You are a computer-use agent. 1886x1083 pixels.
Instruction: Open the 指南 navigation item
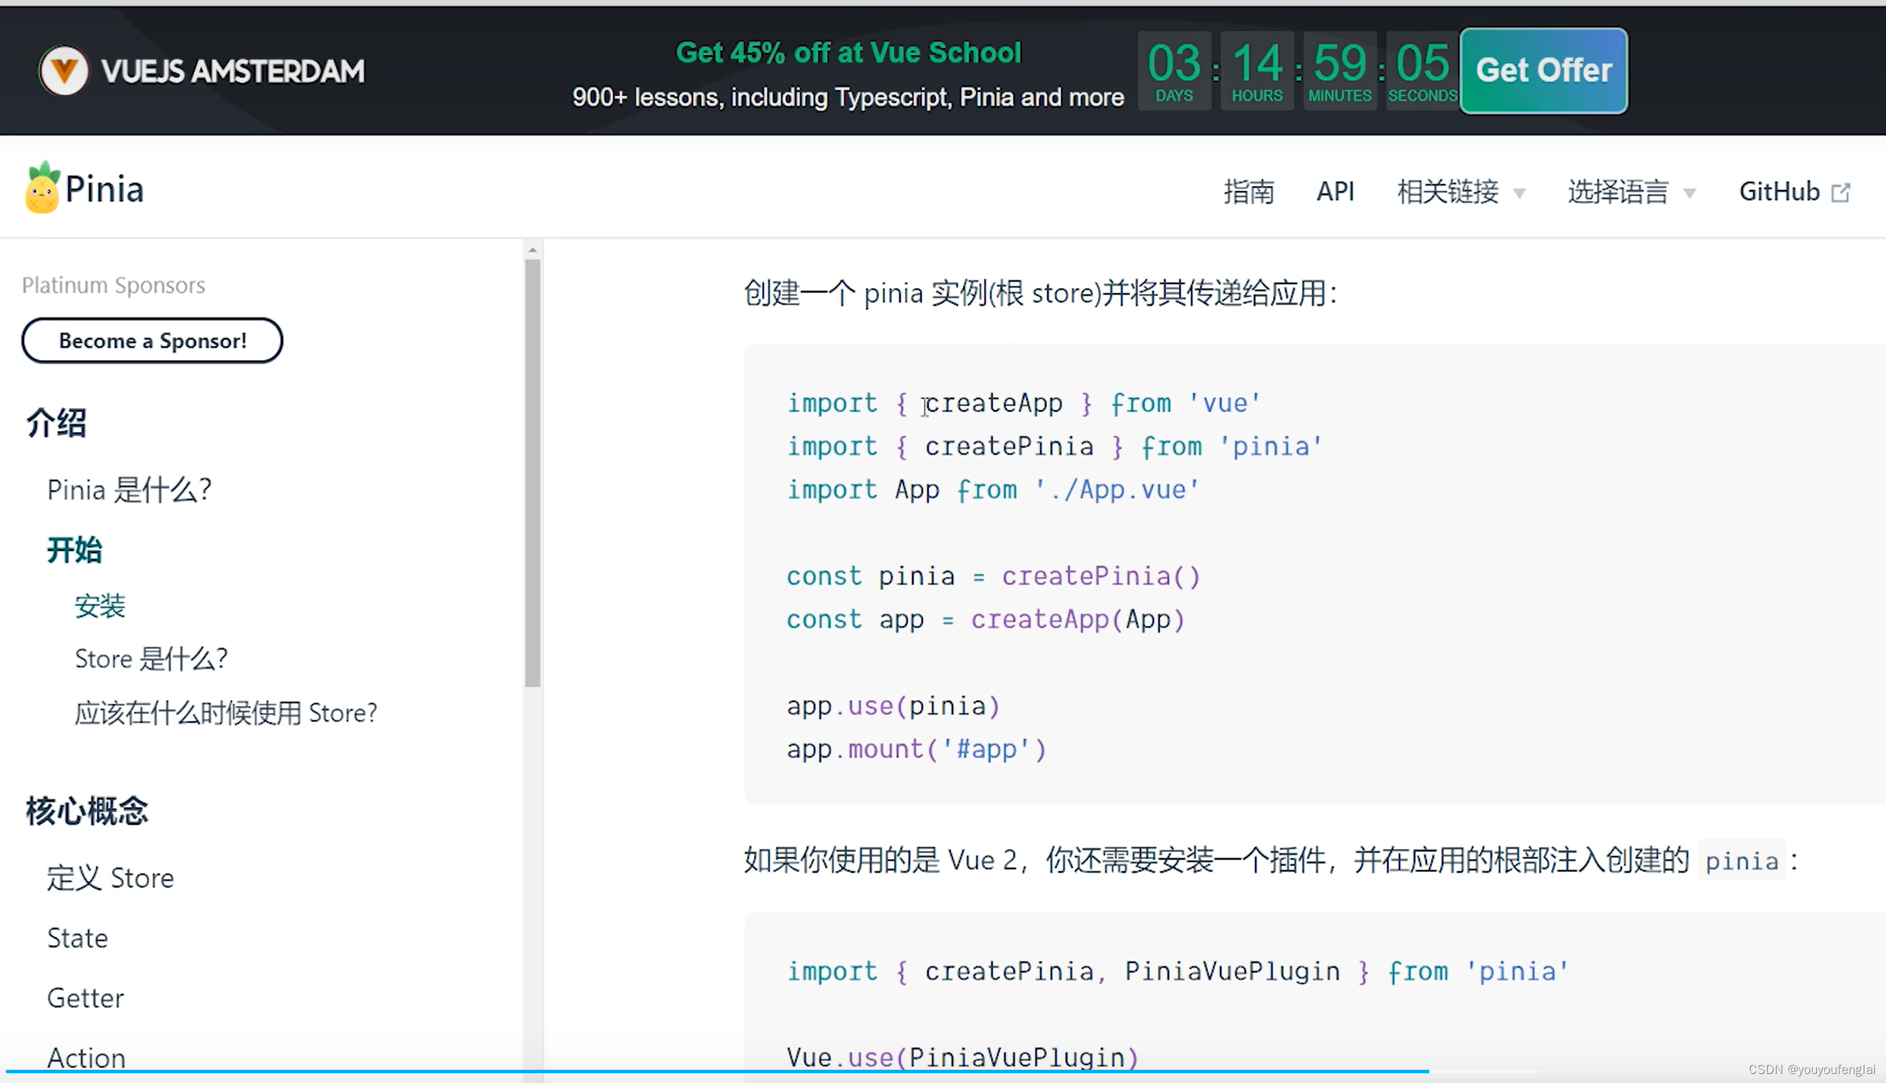click(x=1249, y=192)
